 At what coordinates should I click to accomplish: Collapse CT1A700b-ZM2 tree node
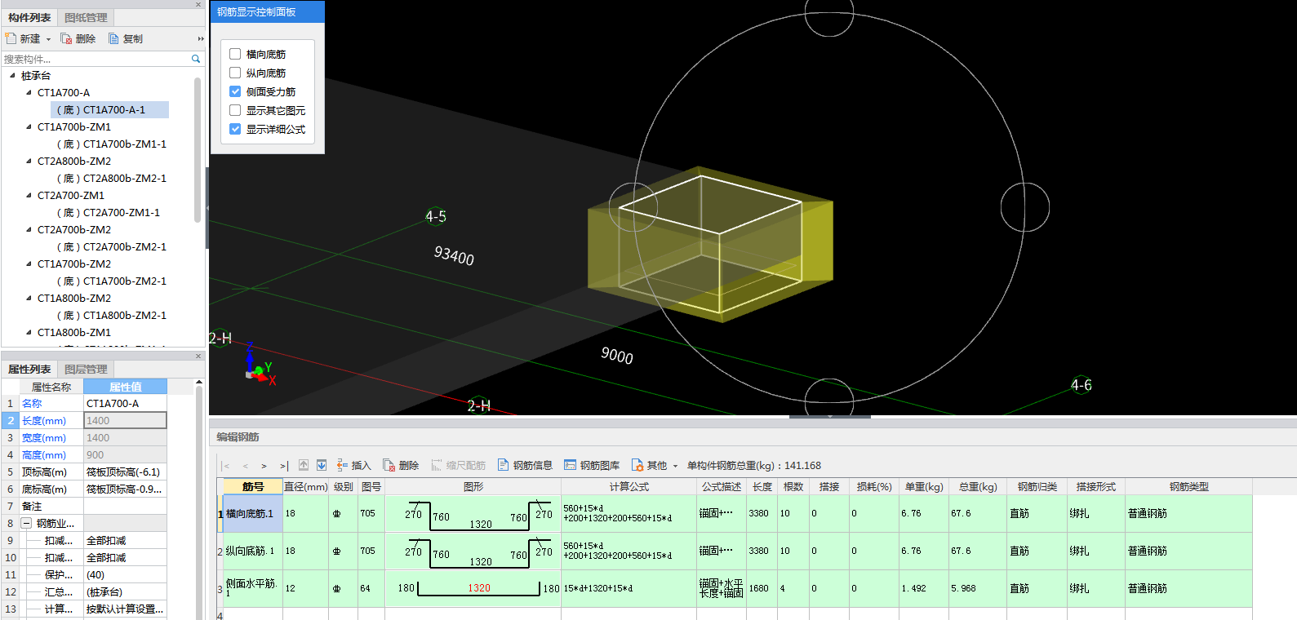29,263
